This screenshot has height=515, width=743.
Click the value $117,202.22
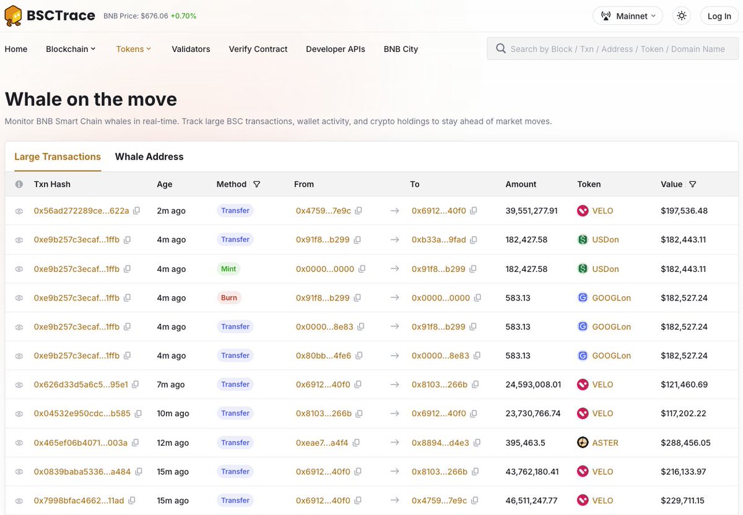684,414
